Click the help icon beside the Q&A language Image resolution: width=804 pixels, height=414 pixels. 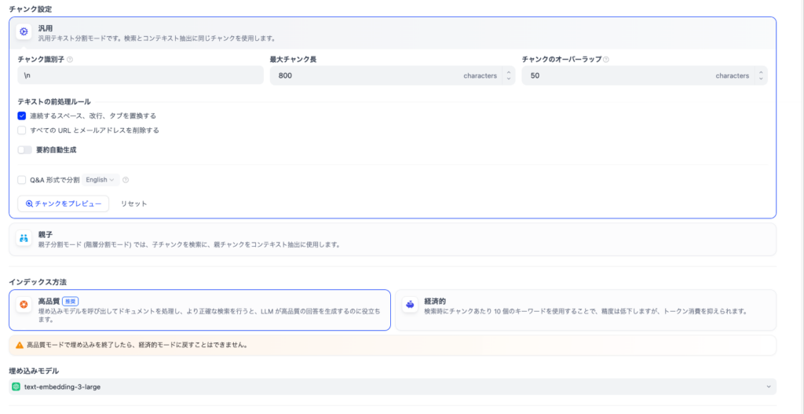click(x=126, y=180)
